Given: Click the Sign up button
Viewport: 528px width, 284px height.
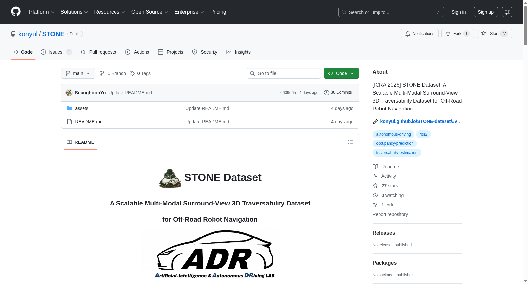Looking at the screenshot, I should 486,12.
